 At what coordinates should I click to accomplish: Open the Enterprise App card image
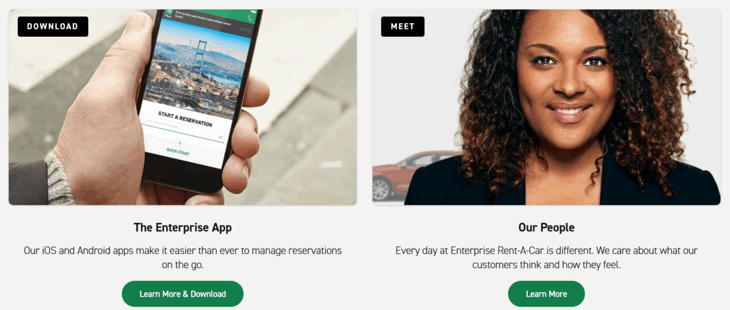coord(182,107)
